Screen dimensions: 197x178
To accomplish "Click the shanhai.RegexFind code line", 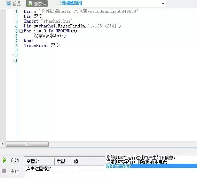I will 72,26.
